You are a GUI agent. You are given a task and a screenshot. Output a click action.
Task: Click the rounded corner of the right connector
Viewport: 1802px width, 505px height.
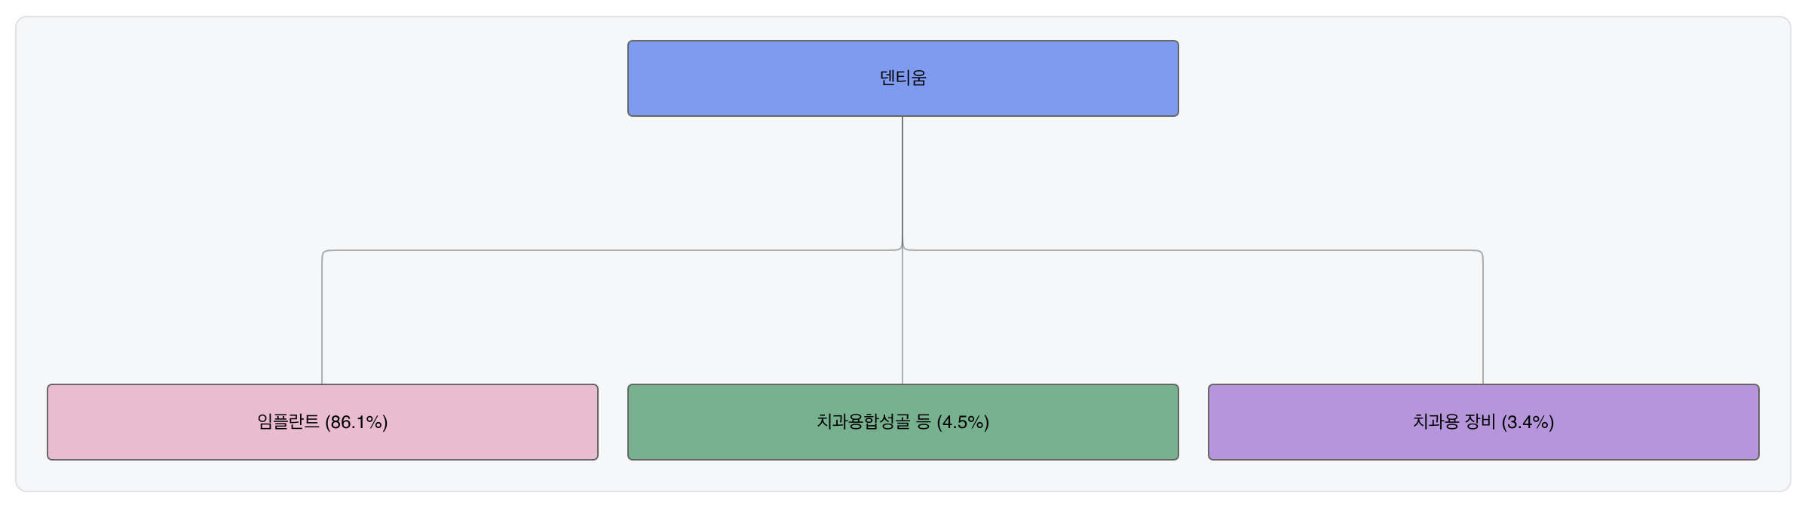tap(1481, 252)
